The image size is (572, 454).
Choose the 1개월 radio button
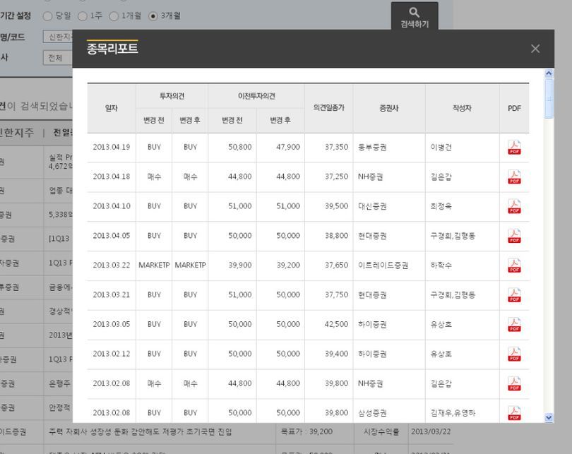click(116, 16)
